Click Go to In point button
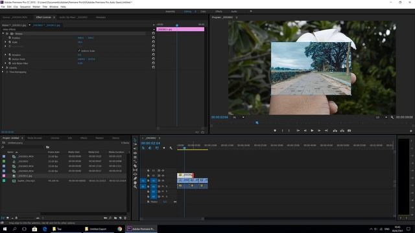The height and width of the screenshot is (233, 415). [x=298, y=131]
